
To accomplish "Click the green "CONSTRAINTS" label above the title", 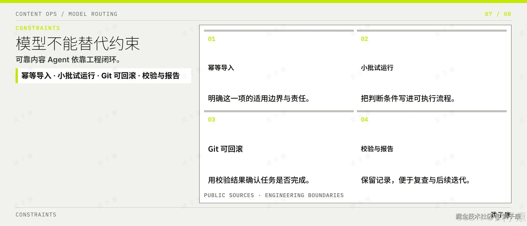I will pyautogui.click(x=38, y=28).
